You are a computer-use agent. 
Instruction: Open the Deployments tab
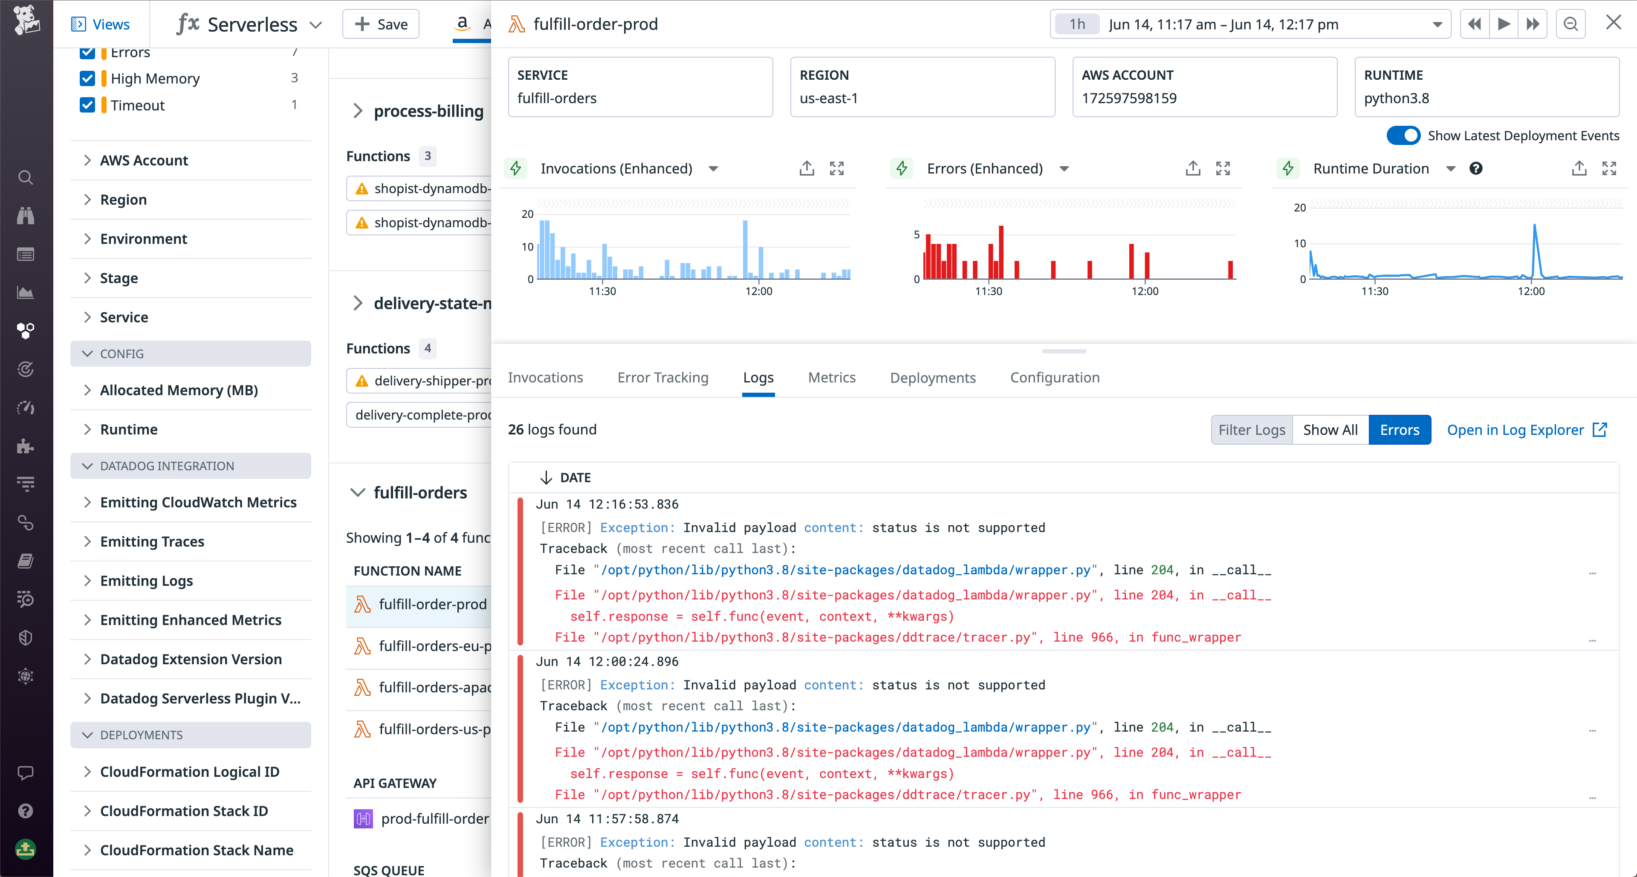[932, 377]
